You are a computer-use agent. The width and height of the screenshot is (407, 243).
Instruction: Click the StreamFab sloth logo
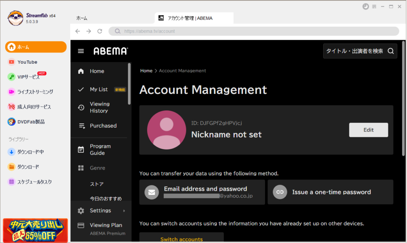click(15, 18)
